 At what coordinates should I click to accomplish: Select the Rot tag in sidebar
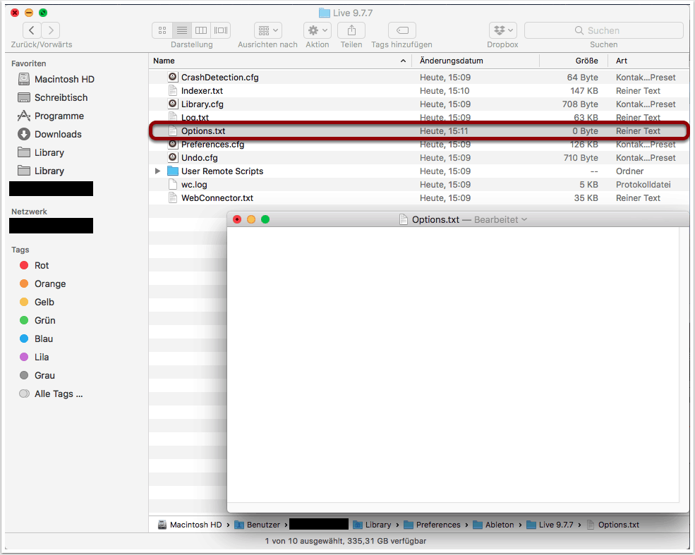click(x=42, y=265)
